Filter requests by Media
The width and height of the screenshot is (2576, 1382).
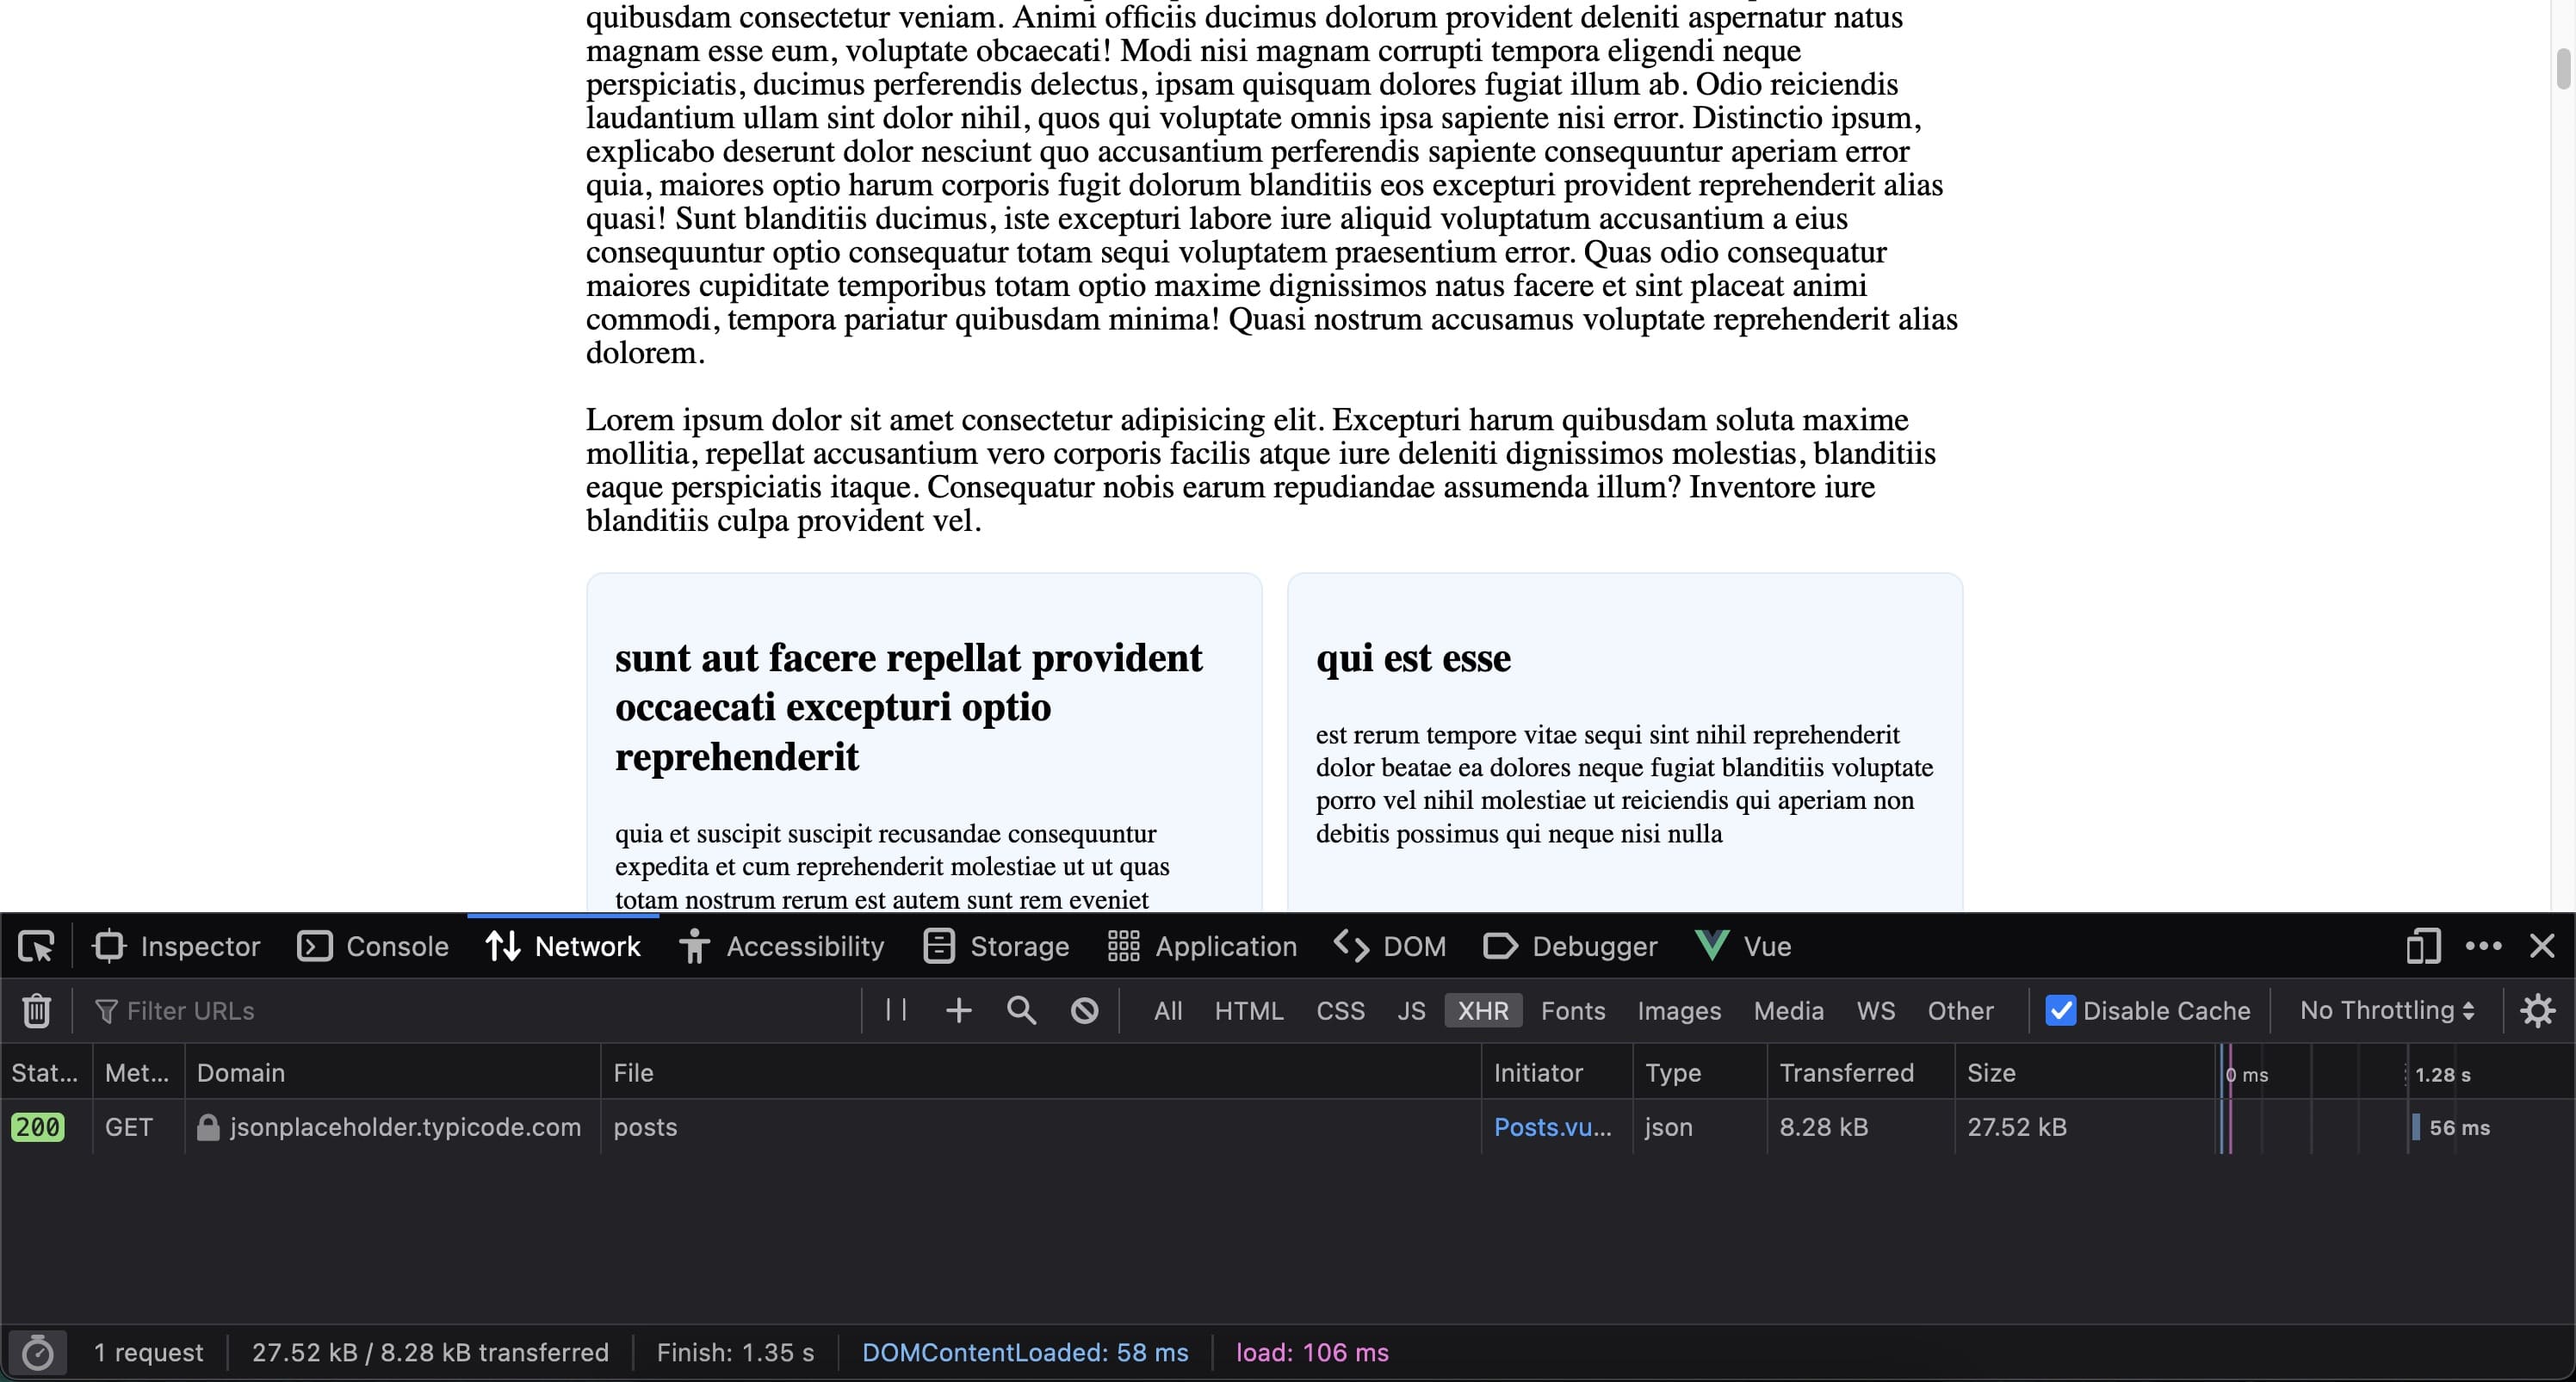1788,1010
